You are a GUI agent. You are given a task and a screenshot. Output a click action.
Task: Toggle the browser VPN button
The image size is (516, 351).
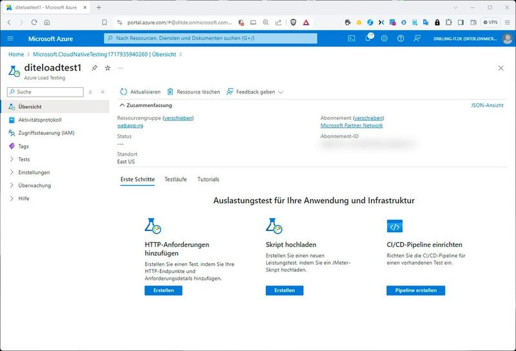(x=490, y=23)
